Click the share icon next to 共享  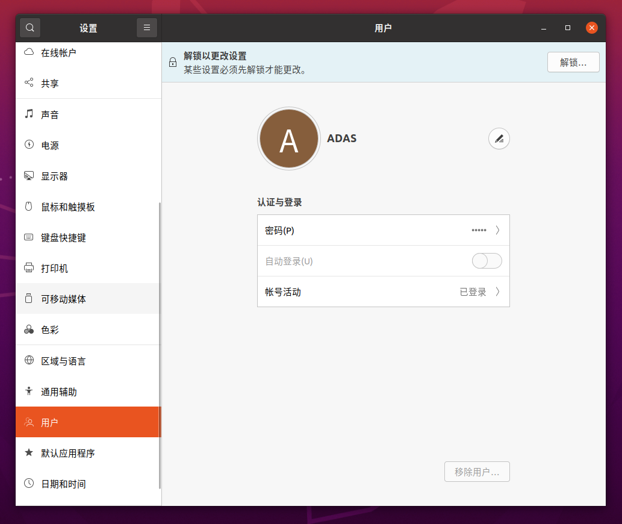(29, 83)
